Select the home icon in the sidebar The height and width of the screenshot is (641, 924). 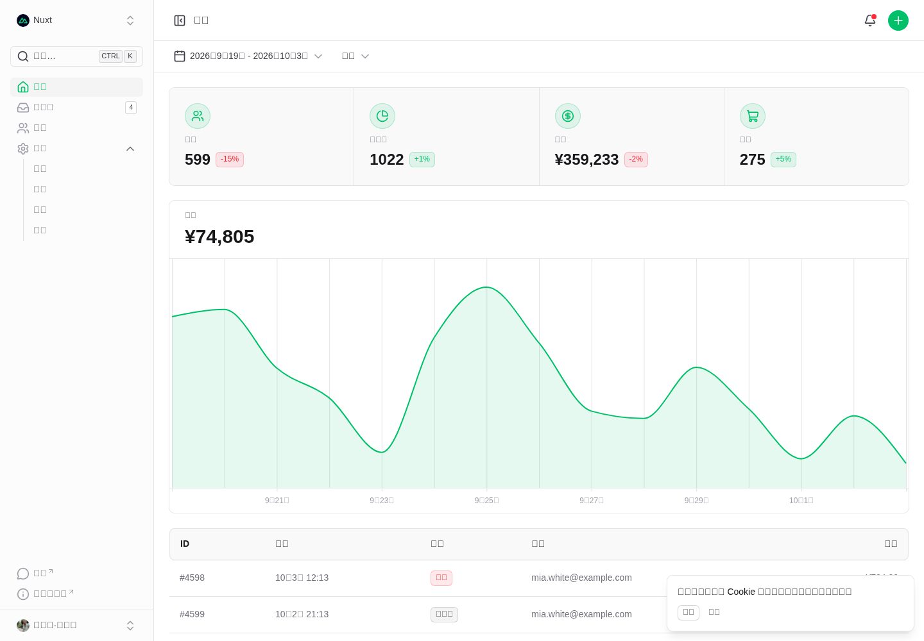[23, 87]
